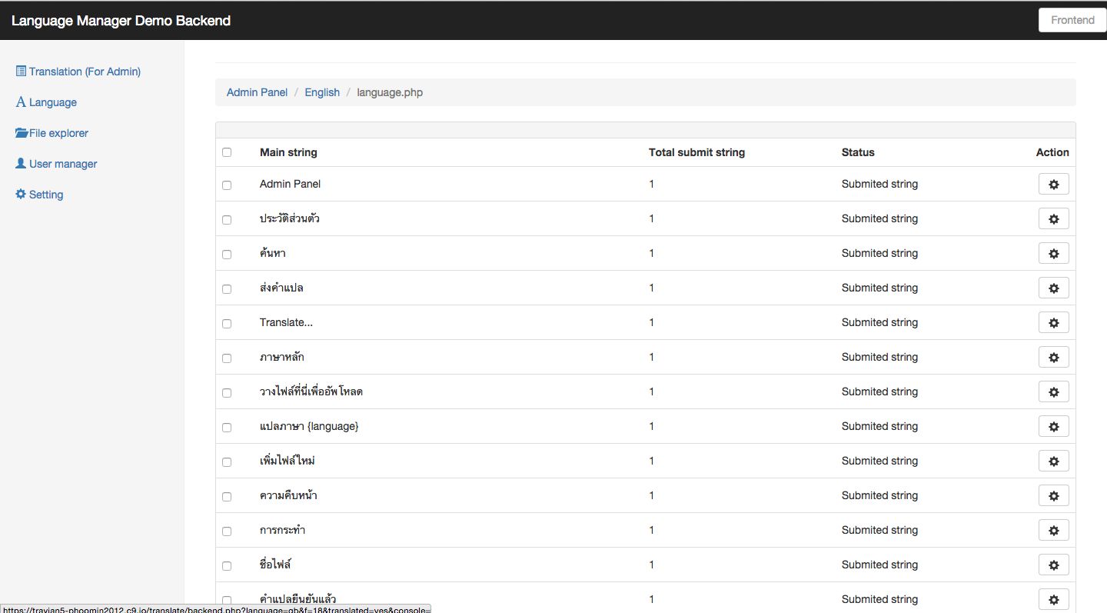Check the box beside Translate... string
This screenshot has height=613, width=1107.
coord(227,324)
